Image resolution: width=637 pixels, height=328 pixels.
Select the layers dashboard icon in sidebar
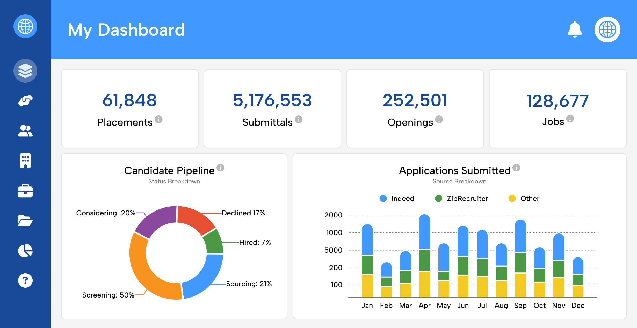click(25, 71)
